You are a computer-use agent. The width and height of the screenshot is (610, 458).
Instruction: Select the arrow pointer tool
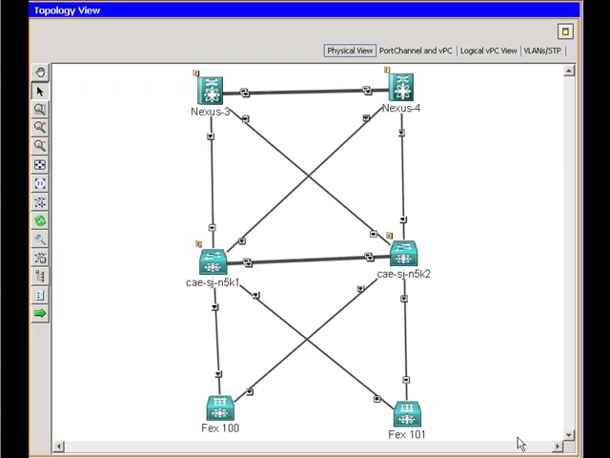(x=40, y=92)
